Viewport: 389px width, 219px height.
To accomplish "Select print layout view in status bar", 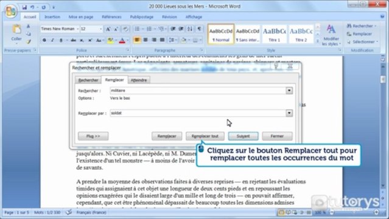I will coord(282,212).
